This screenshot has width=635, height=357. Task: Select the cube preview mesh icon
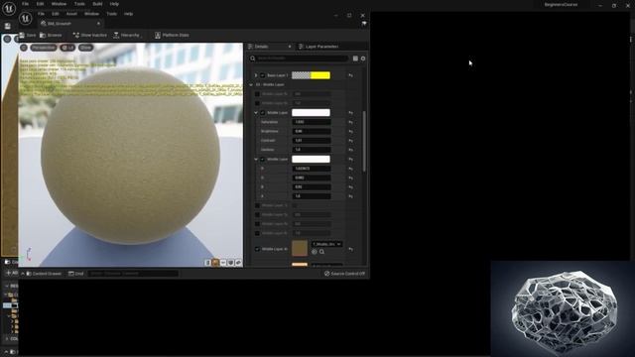click(231, 263)
